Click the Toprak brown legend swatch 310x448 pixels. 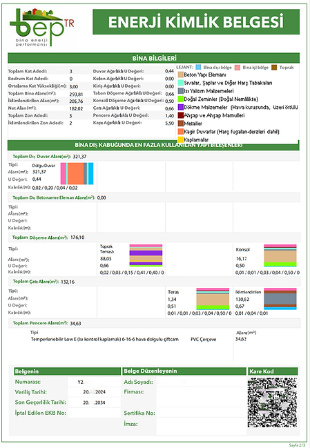click(x=274, y=68)
